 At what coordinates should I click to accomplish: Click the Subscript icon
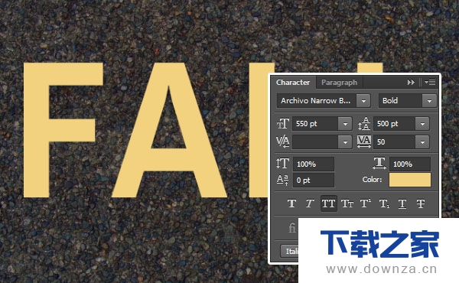pos(384,203)
